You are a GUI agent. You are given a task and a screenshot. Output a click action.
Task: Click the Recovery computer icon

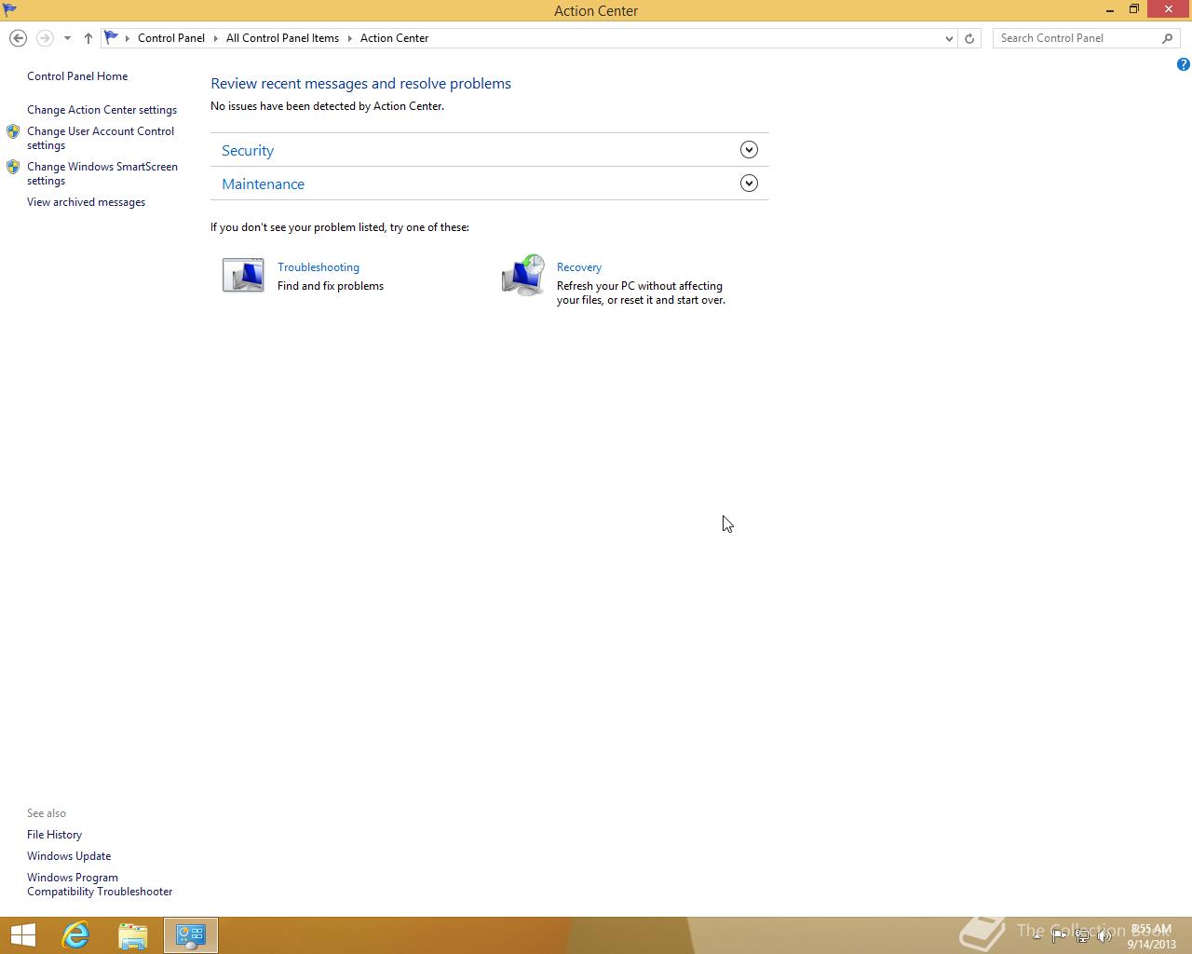click(x=523, y=275)
